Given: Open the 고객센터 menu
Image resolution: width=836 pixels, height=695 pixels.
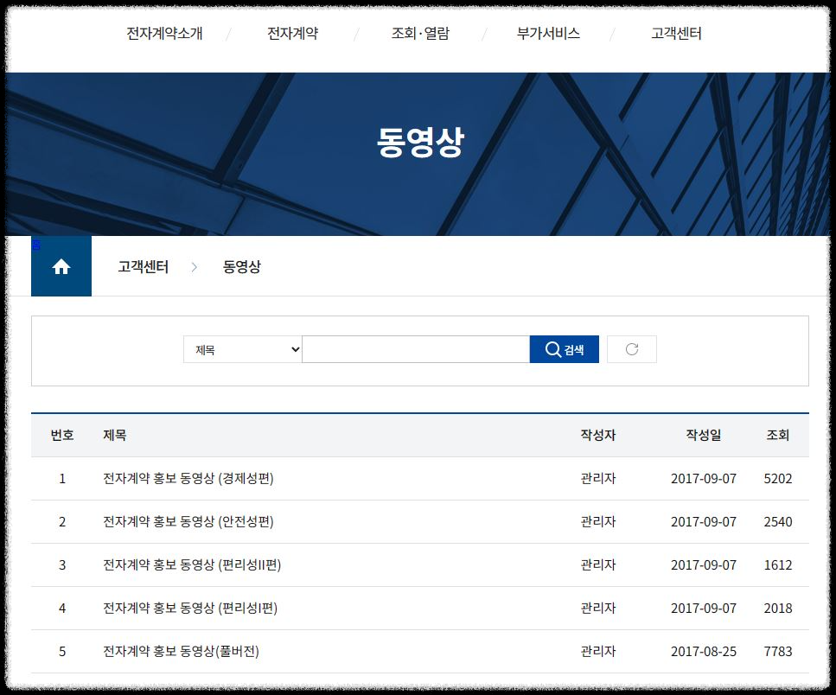Looking at the screenshot, I should [x=675, y=35].
